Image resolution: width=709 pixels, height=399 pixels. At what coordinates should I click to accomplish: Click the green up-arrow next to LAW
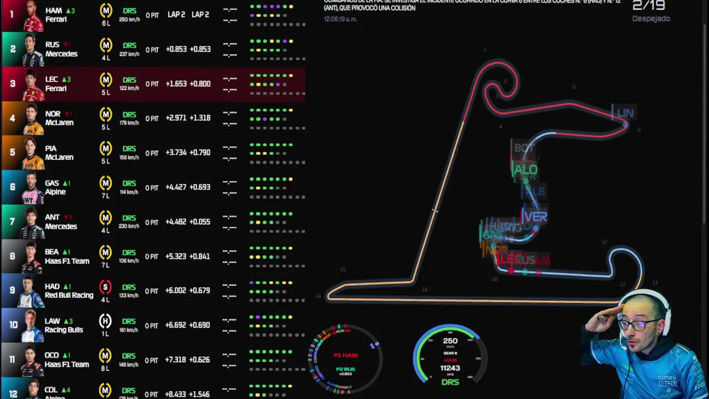69,321
